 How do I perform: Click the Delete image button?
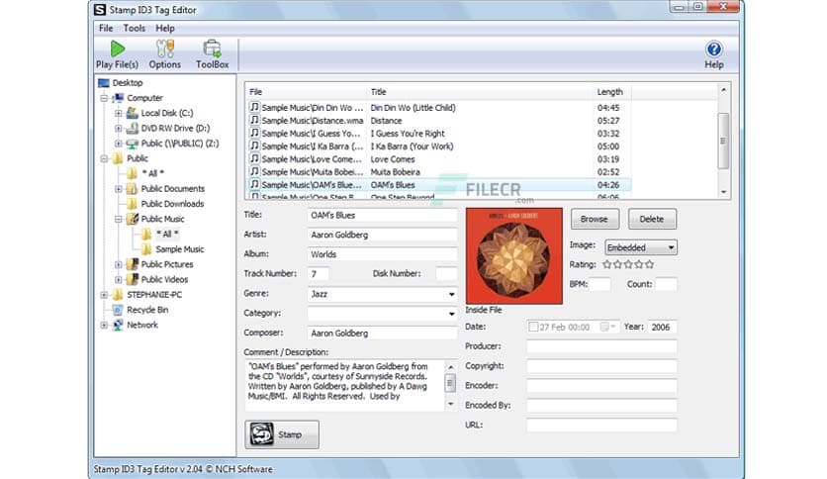(x=652, y=219)
